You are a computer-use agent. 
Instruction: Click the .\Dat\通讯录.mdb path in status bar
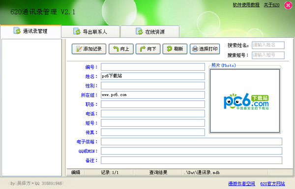pyautogui.click(x=202, y=172)
